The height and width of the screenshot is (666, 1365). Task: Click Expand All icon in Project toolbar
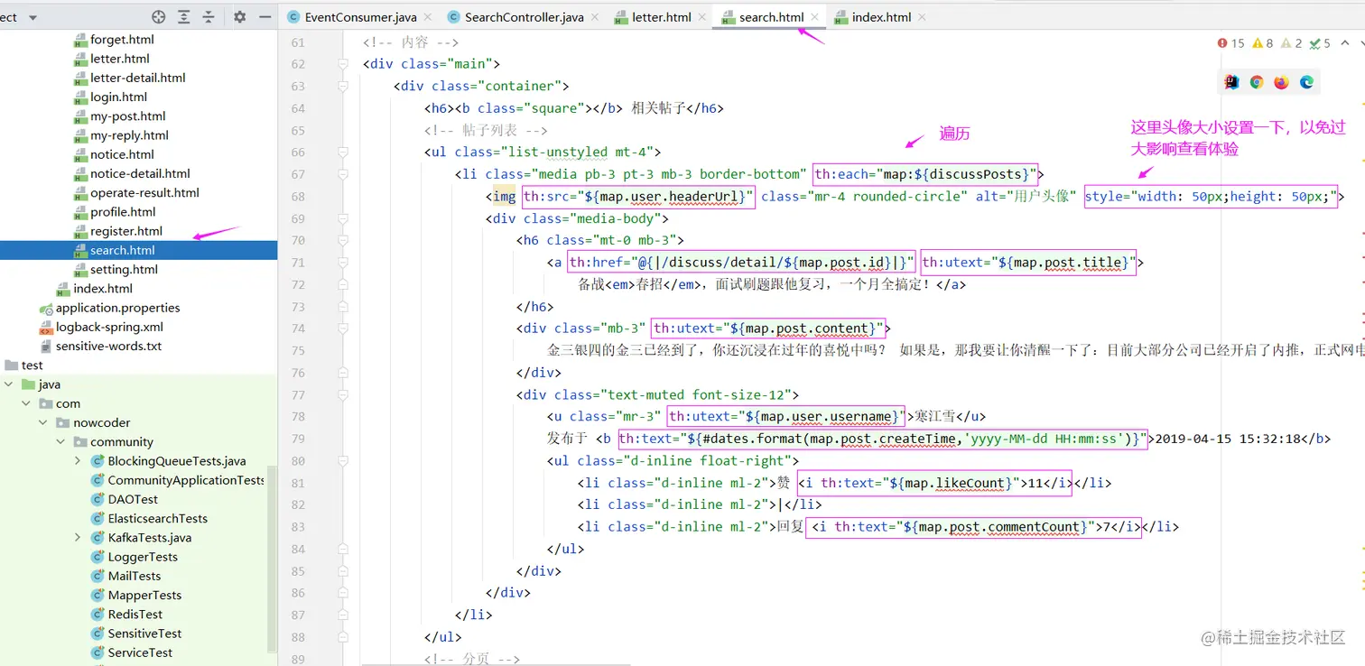(184, 16)
